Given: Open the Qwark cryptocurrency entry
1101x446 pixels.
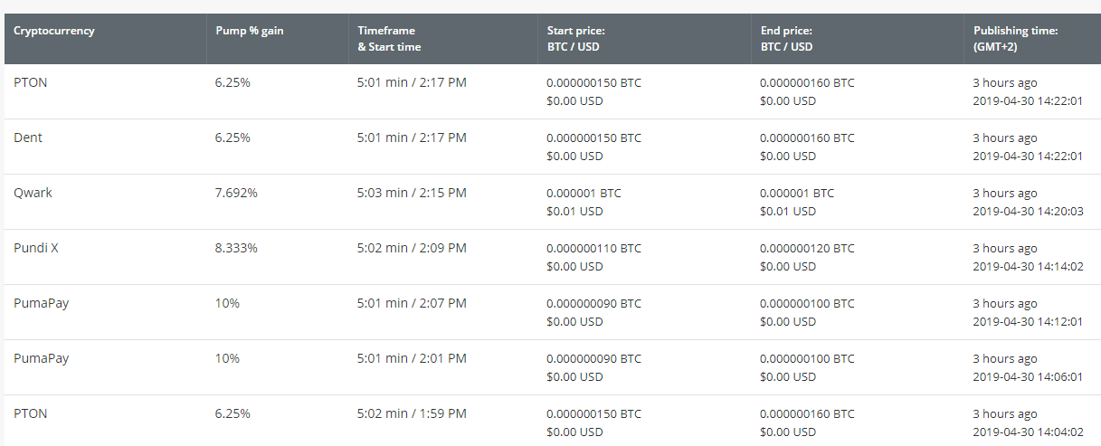Looking at the screenshot, I should [33, 193].
